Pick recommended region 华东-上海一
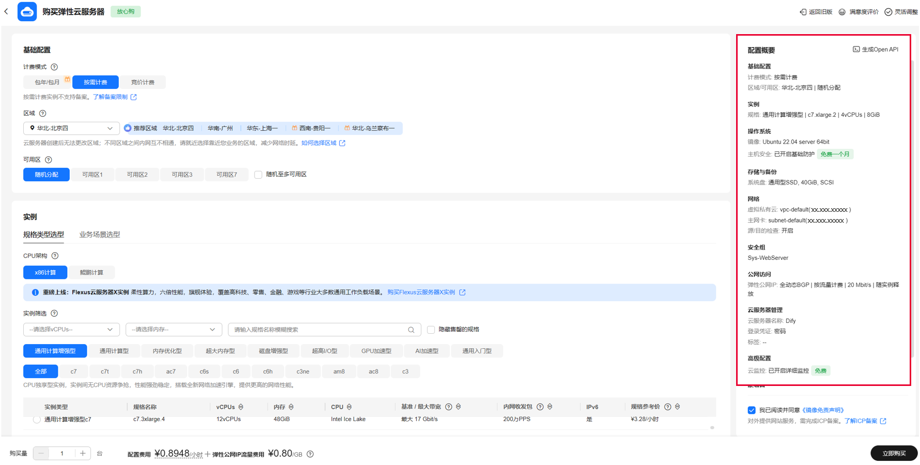 click(x=262, y=128)
